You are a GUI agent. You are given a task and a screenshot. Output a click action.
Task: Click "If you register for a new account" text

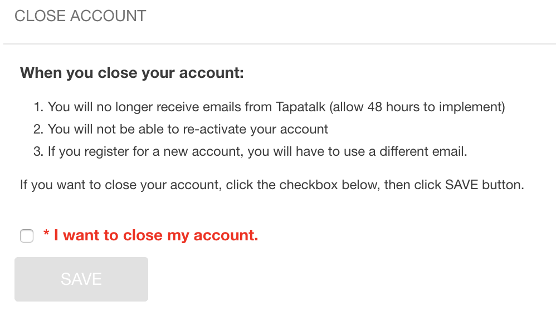[145, 152]
